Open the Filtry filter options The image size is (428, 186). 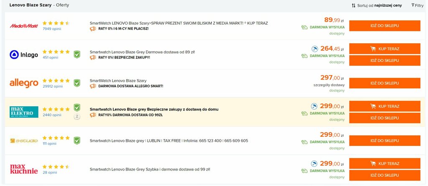[x=418, y=5]
